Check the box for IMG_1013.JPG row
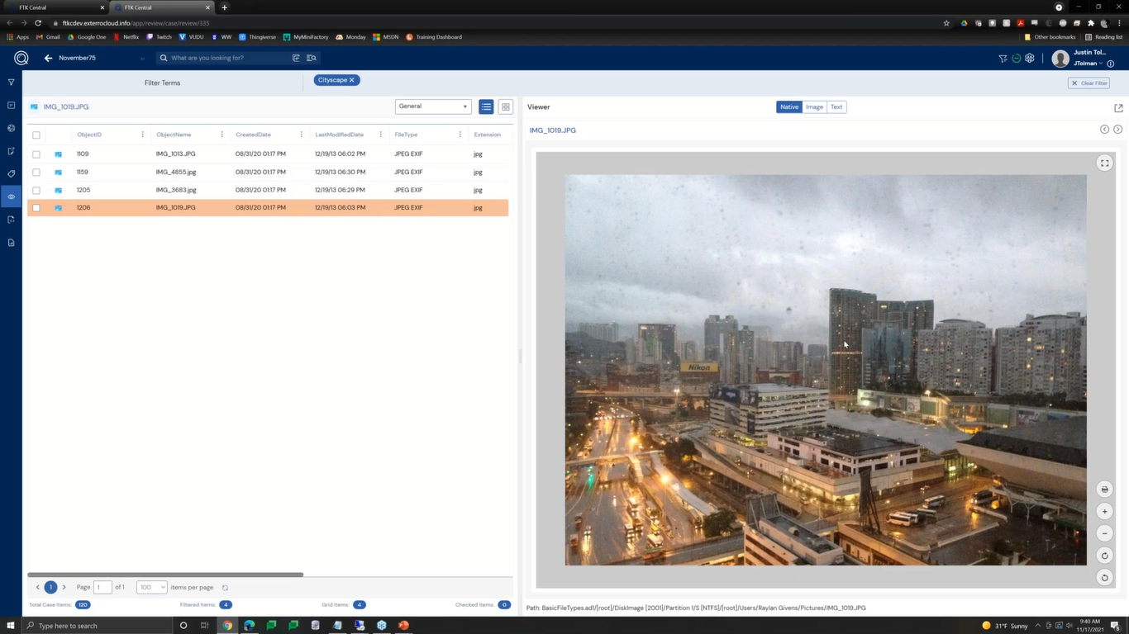The height and width of the screenshot is (634, 1129). (x=36, y=154)
